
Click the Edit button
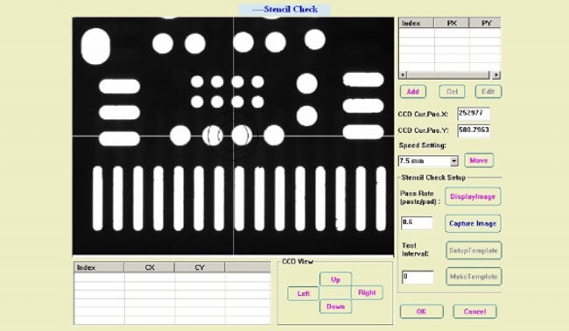(x=488, y=91)
